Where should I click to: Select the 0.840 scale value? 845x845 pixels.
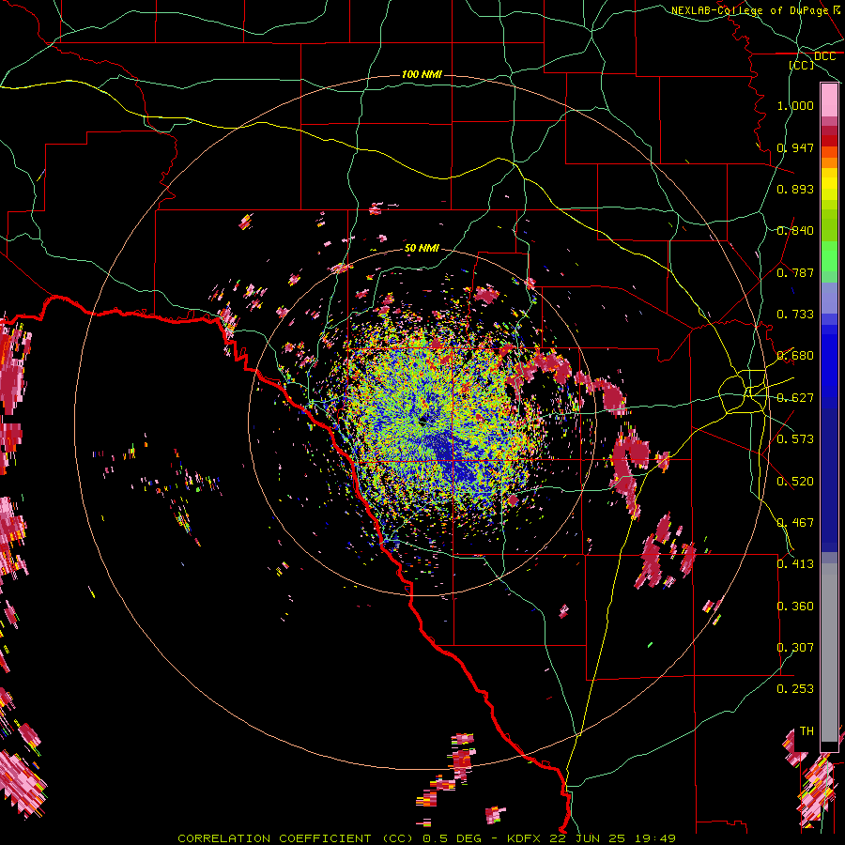pyautogui.click(x=795, y=231)
